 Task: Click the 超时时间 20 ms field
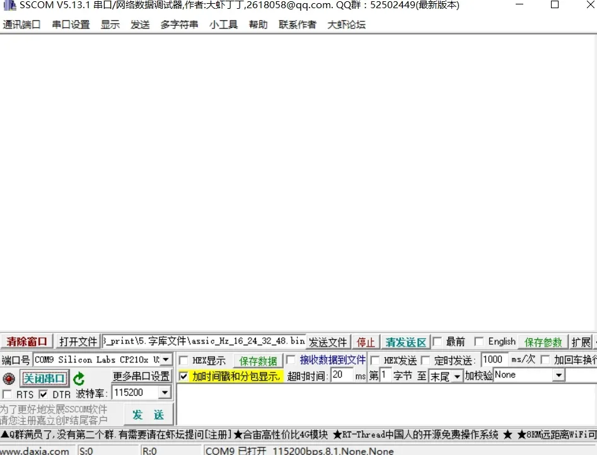[x=342, y=375]
